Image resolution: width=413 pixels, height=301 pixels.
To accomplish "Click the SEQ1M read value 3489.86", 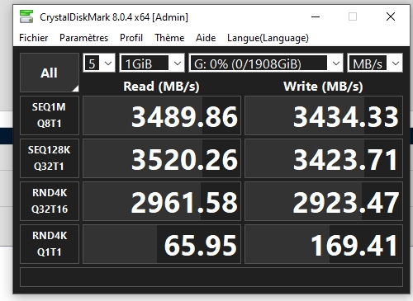I will coord(162,115).
